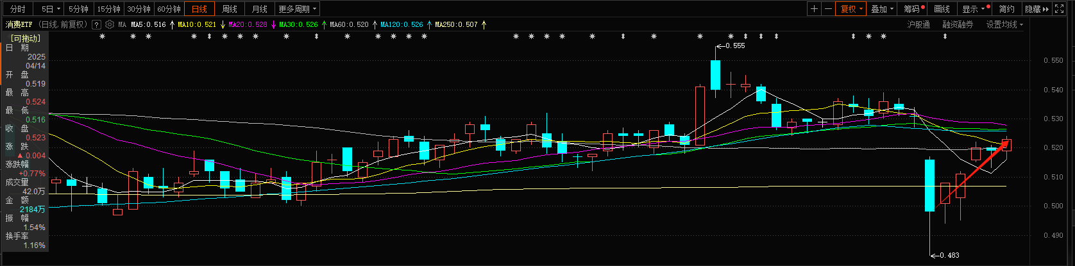Switch to 简约 simple mode
The image size is (1075, 266).
point(1007,9)
